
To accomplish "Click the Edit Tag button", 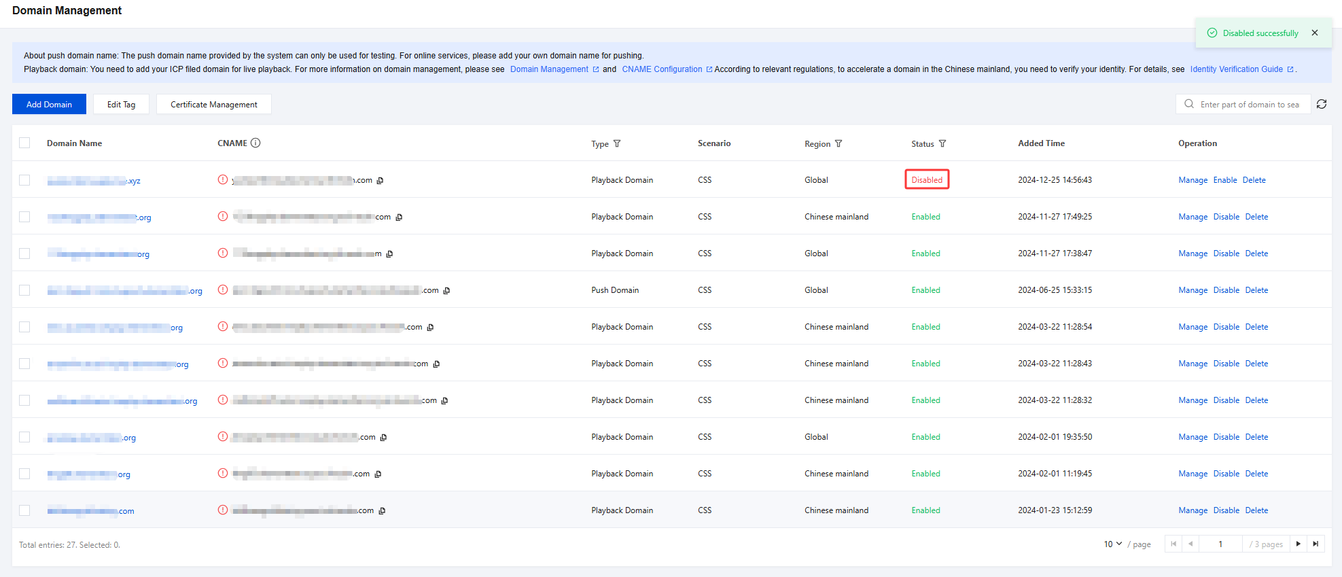I will [x=121, y=104].
